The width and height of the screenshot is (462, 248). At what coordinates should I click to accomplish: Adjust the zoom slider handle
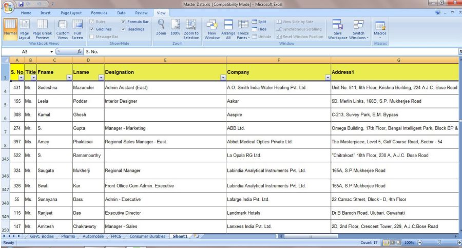[x=439, y=242]
